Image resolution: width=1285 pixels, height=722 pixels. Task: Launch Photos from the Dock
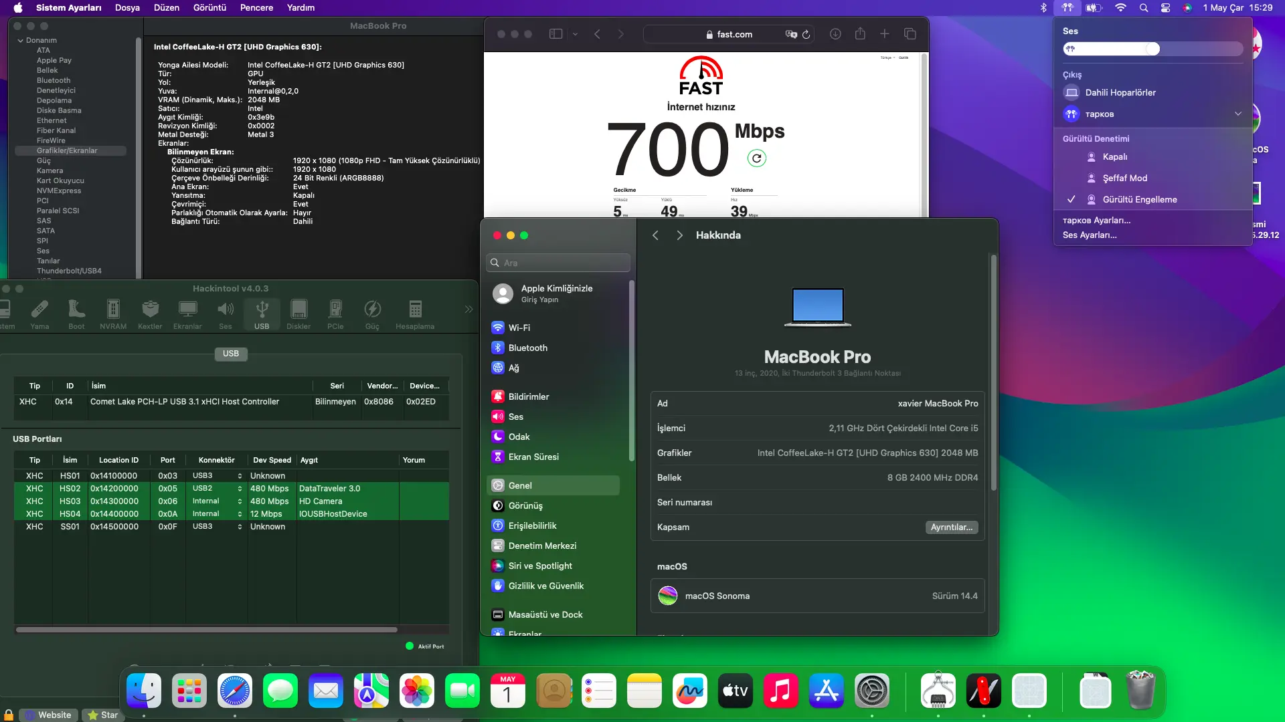417,691
